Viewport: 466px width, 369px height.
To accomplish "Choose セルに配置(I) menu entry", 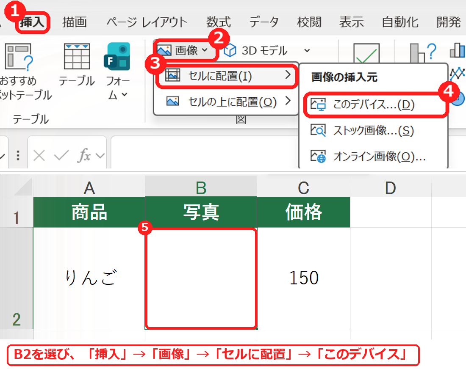I will point(227,76).
